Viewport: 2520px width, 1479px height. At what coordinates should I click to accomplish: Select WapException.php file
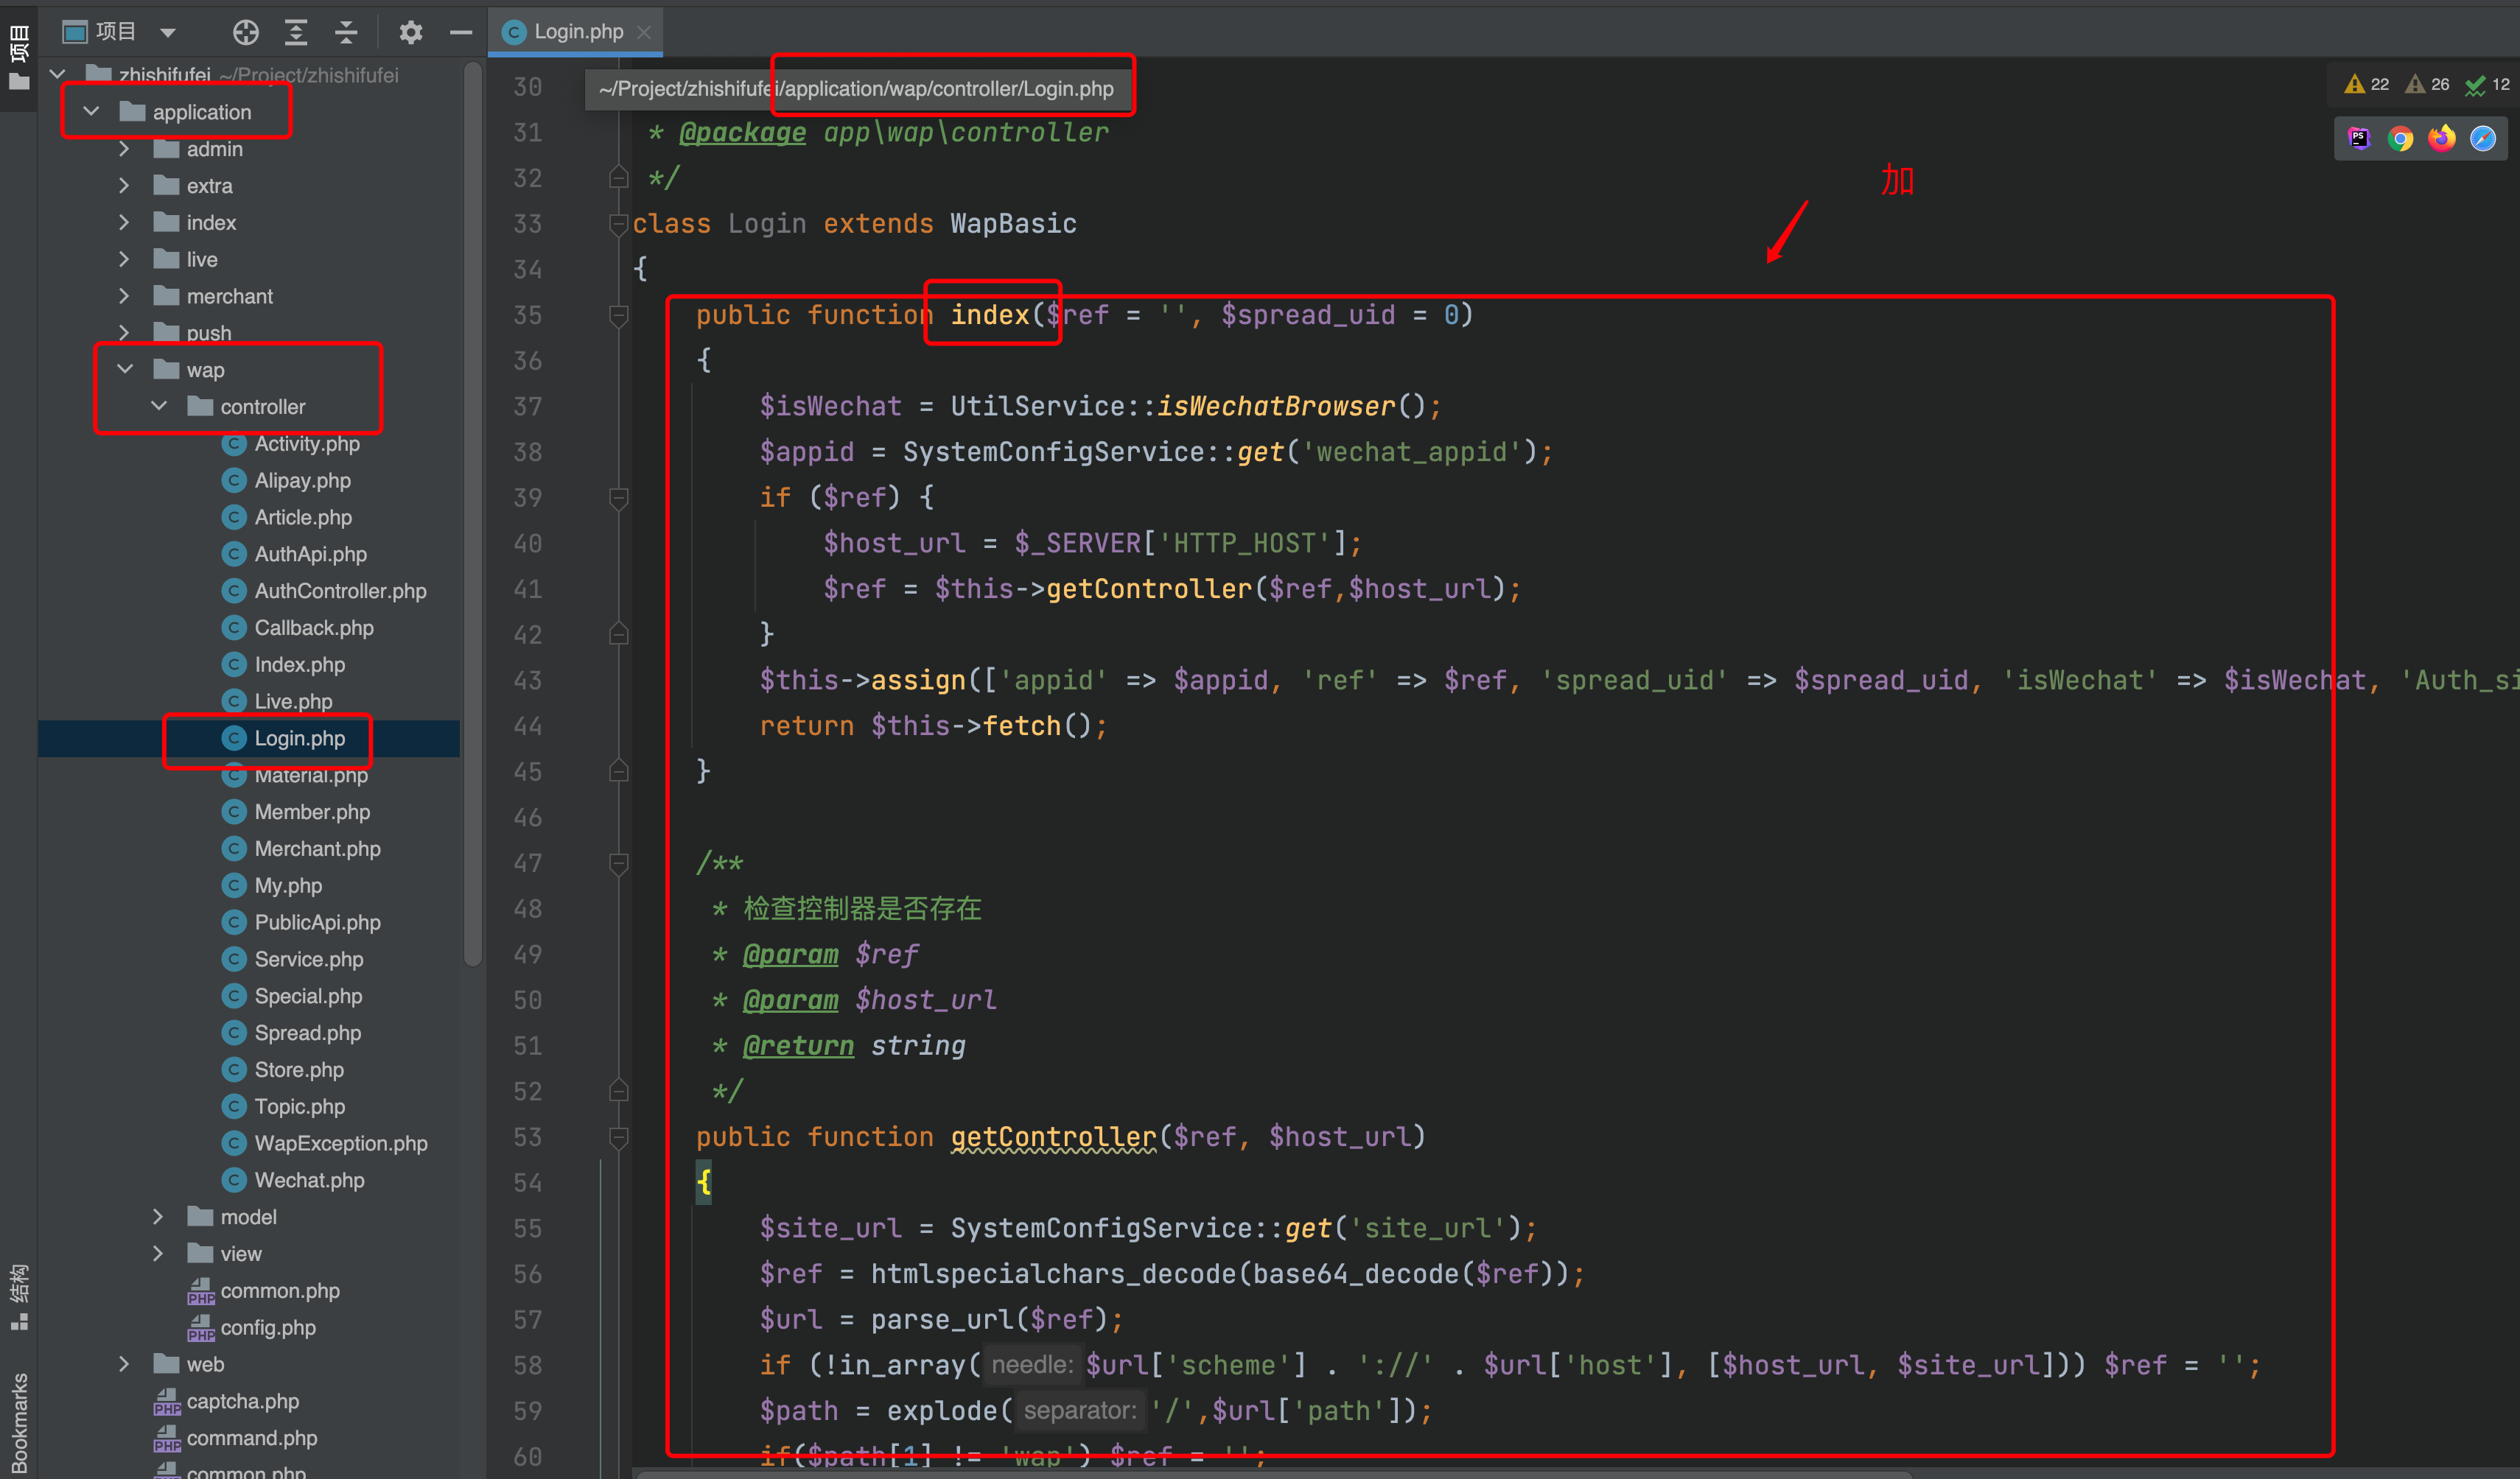324,1144
